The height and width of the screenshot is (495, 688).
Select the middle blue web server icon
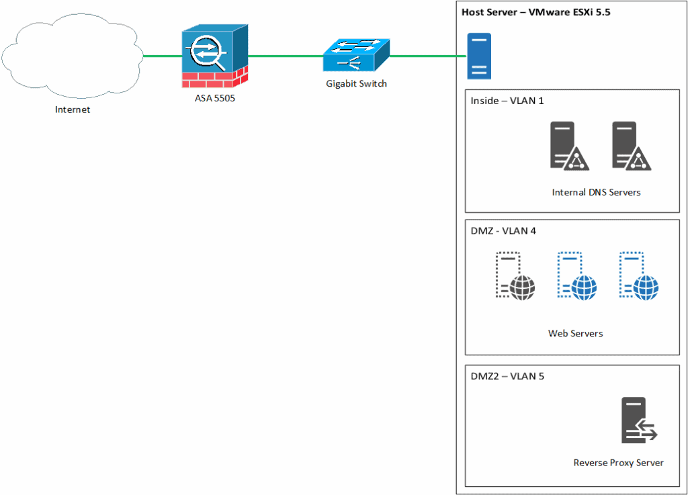coord(577,276)
